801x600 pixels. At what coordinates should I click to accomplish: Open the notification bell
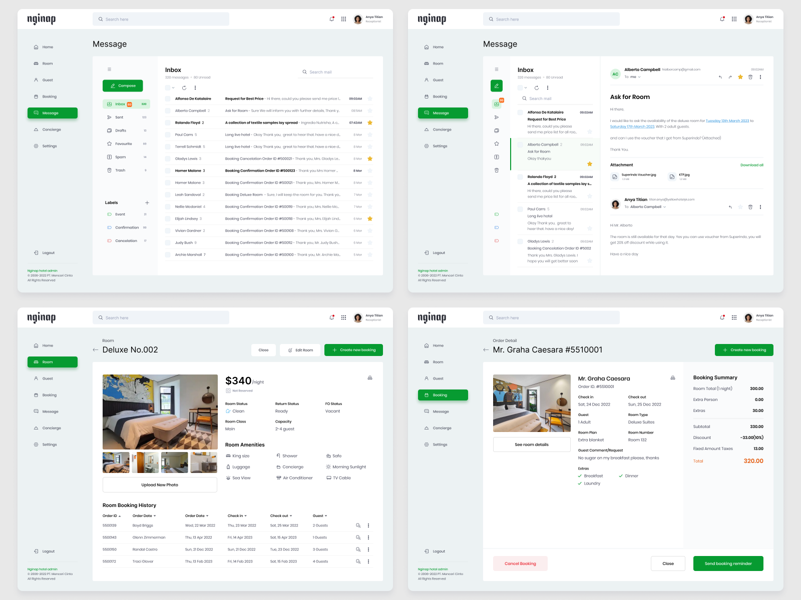pos(331,19)
